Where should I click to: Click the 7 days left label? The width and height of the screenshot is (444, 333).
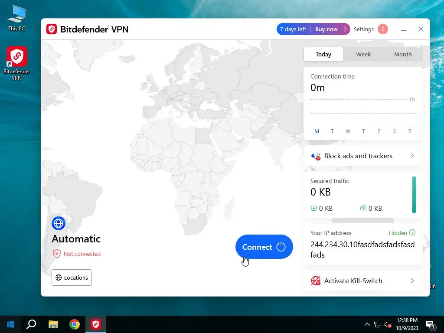tap(293, 29)
